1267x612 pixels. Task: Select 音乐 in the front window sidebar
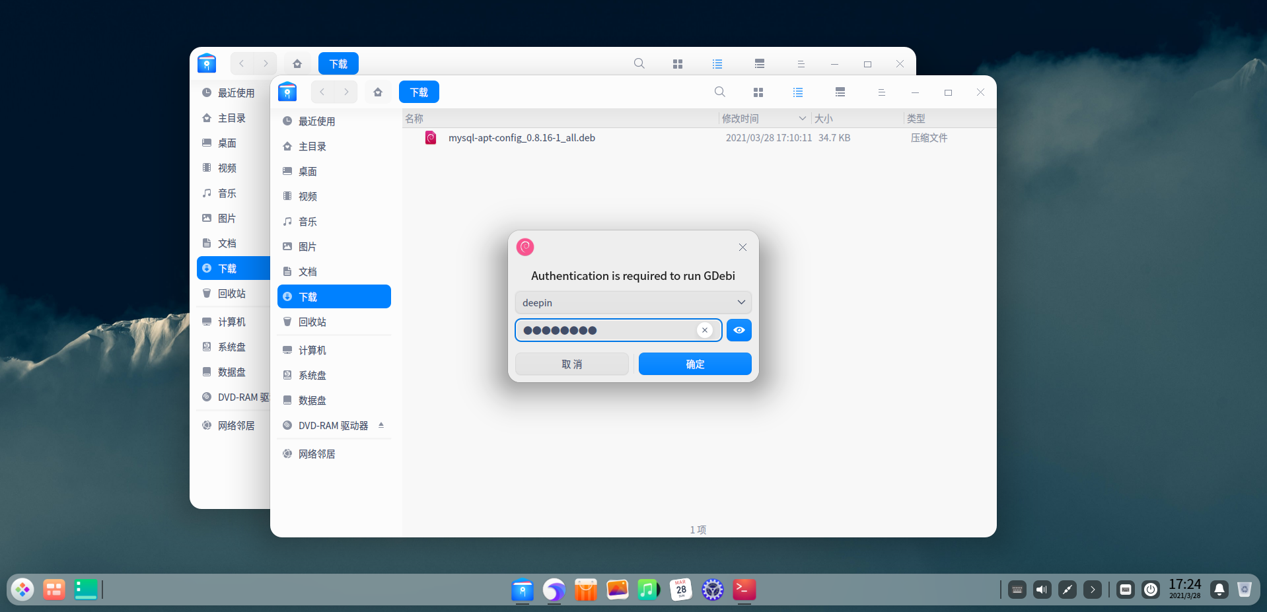[334, 221]
